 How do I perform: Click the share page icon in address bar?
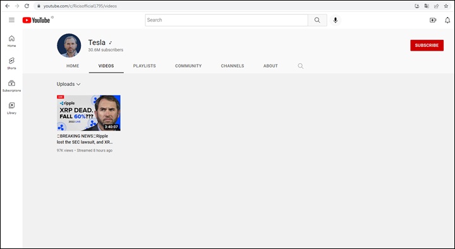[x=436, y=6]
